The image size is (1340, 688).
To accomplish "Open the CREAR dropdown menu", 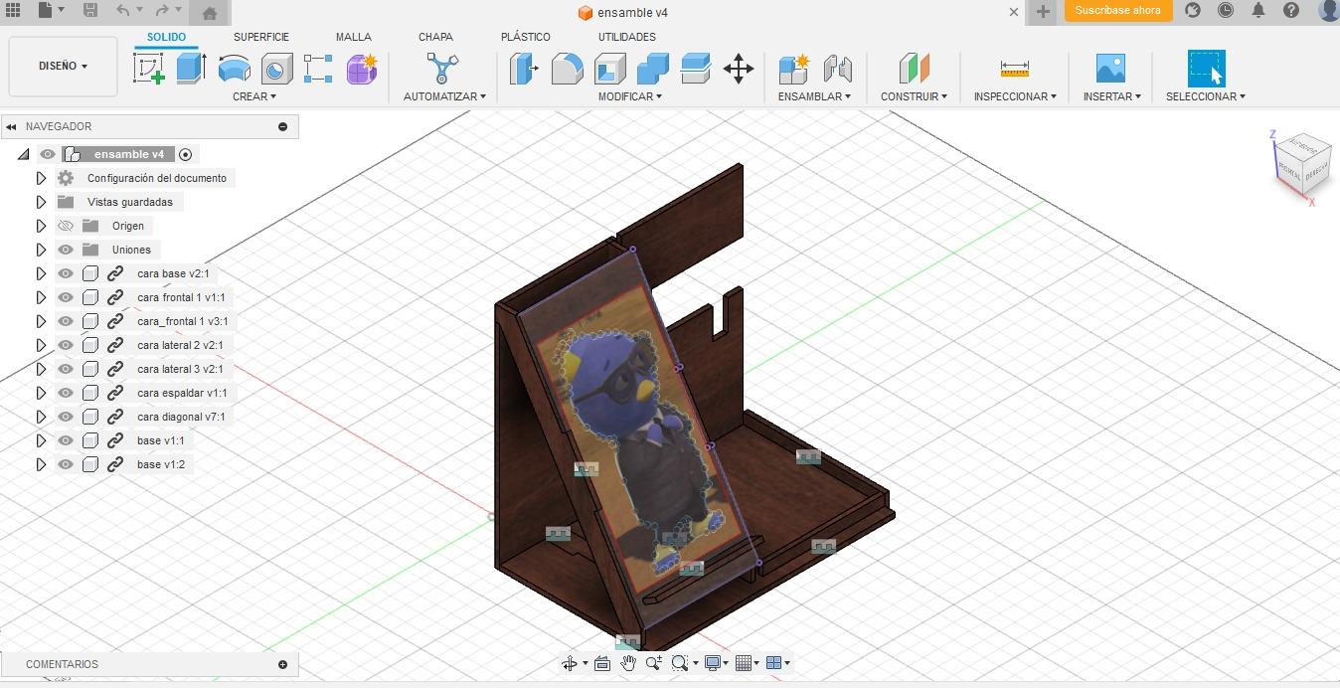I will pos(254,96).
